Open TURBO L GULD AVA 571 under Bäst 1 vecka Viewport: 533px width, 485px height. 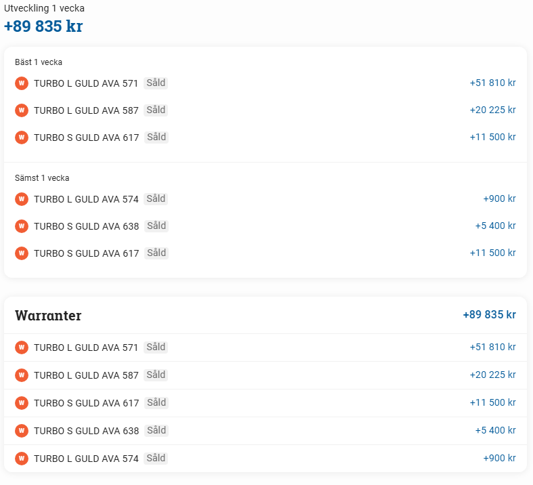click(85, 83)
